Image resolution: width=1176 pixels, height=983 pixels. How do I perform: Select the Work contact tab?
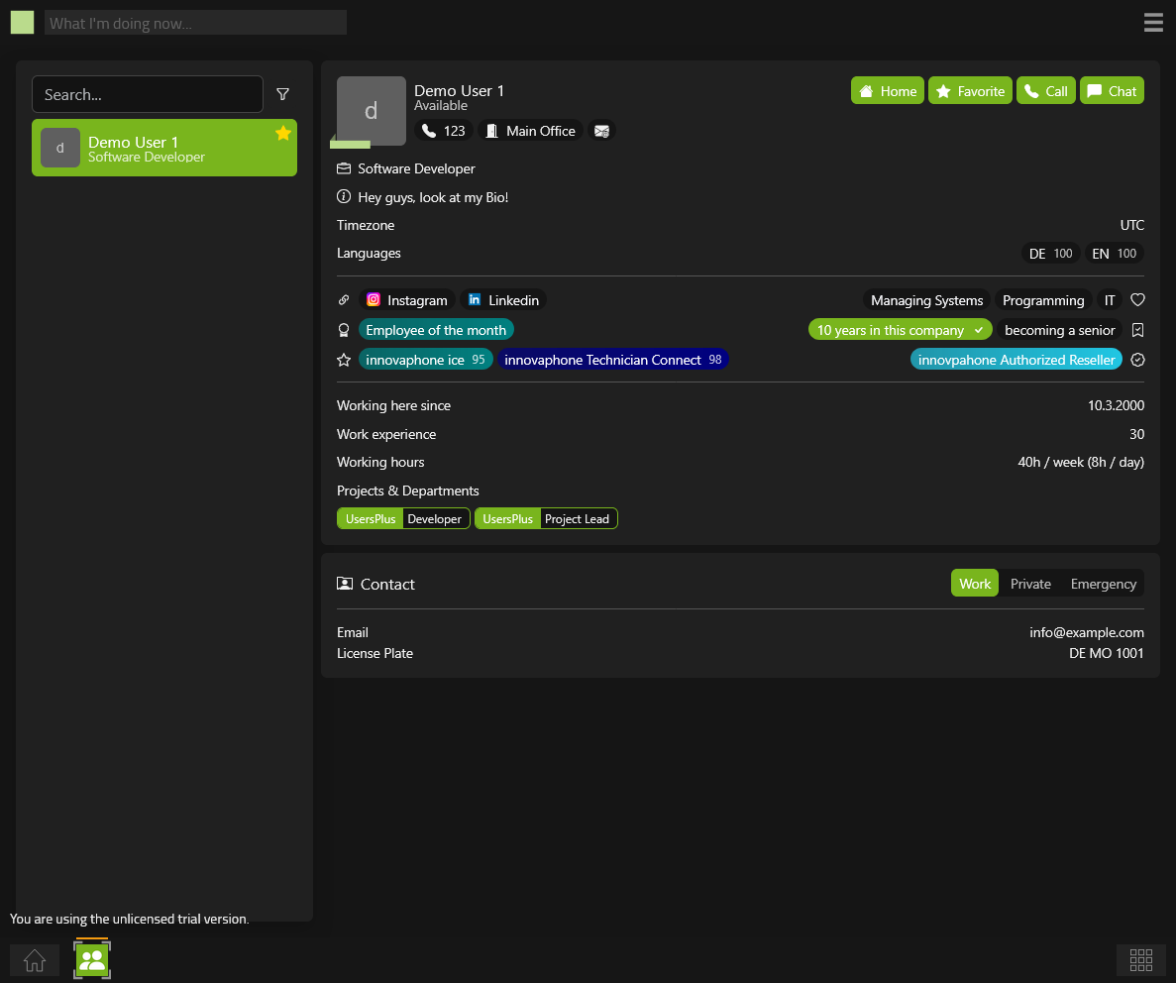click(x=975, y=584)
